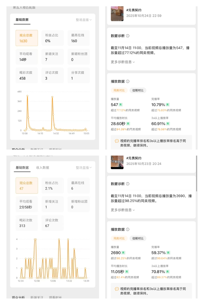Click speech bubble tip icon below 60.91% stat
203x304 pixels.
117,141
